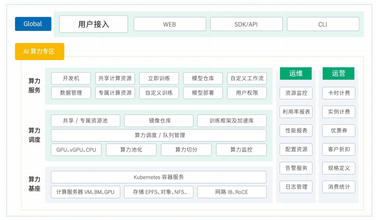Open the WEB access option

[169, 24]
